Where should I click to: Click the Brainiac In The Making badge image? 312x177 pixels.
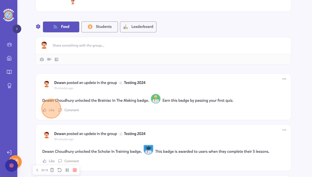(x=156, y=99)
